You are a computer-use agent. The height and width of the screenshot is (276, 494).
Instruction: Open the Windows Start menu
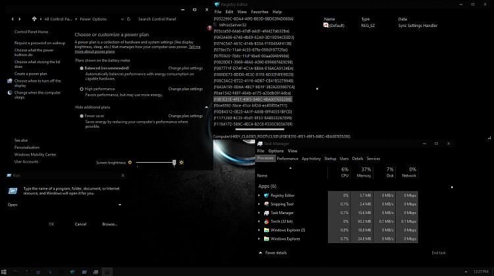4,272
